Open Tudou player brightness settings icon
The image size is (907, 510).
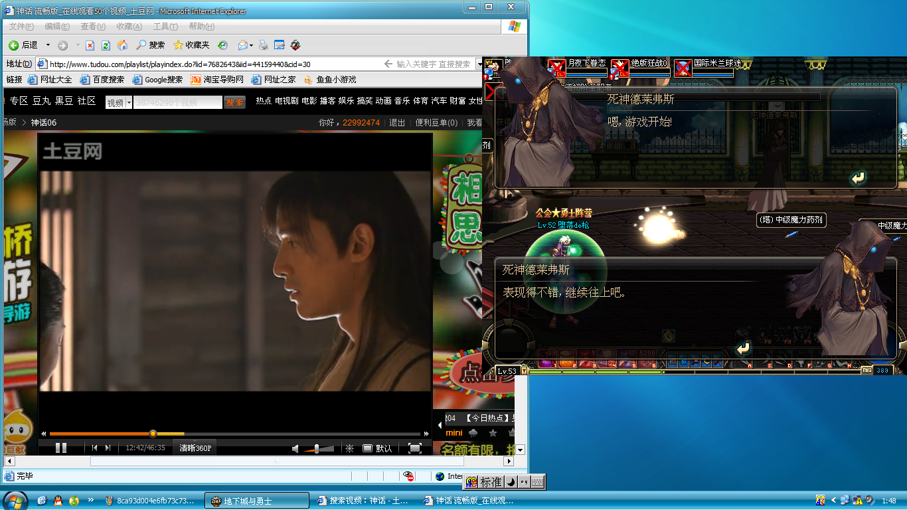[x=349, y=448]
